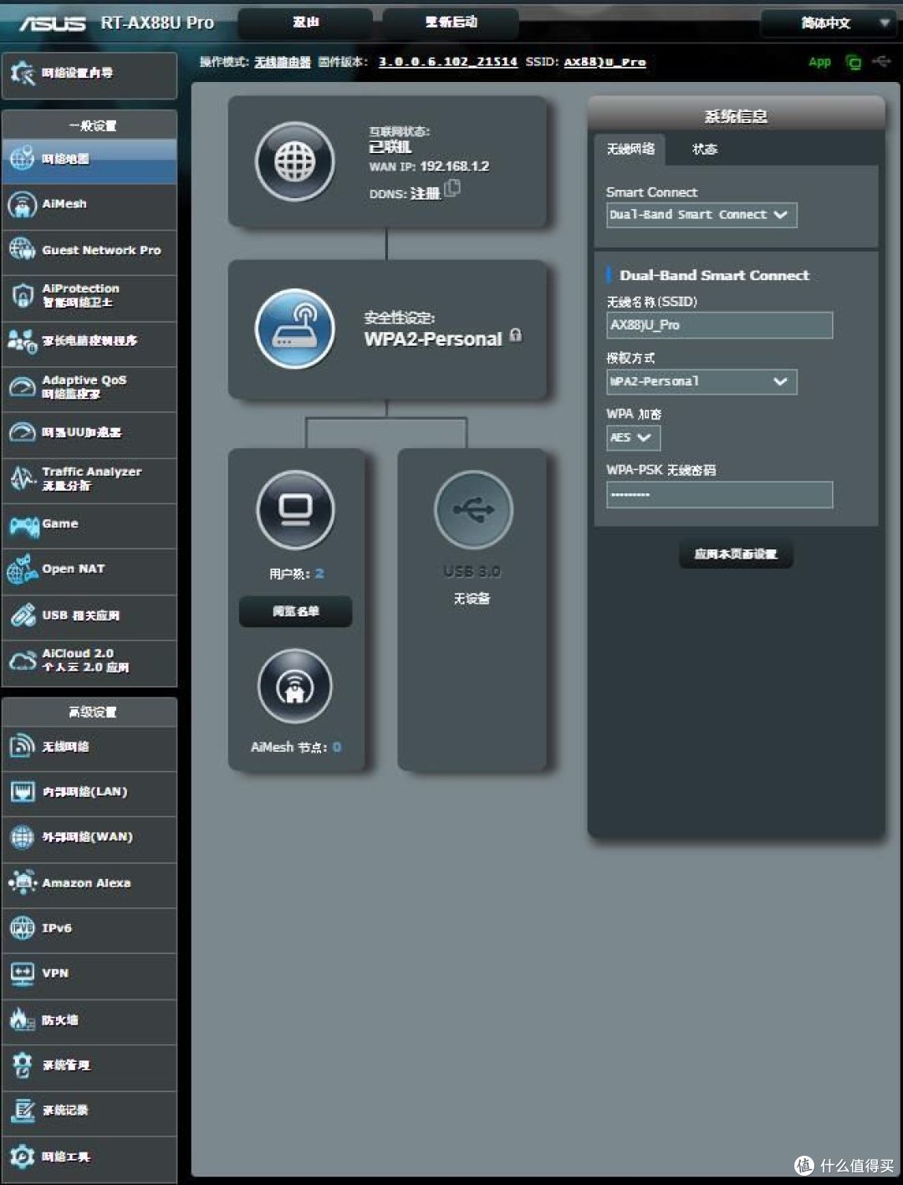
Task: Click the USB status icon in header
Action: coord(881,62)
